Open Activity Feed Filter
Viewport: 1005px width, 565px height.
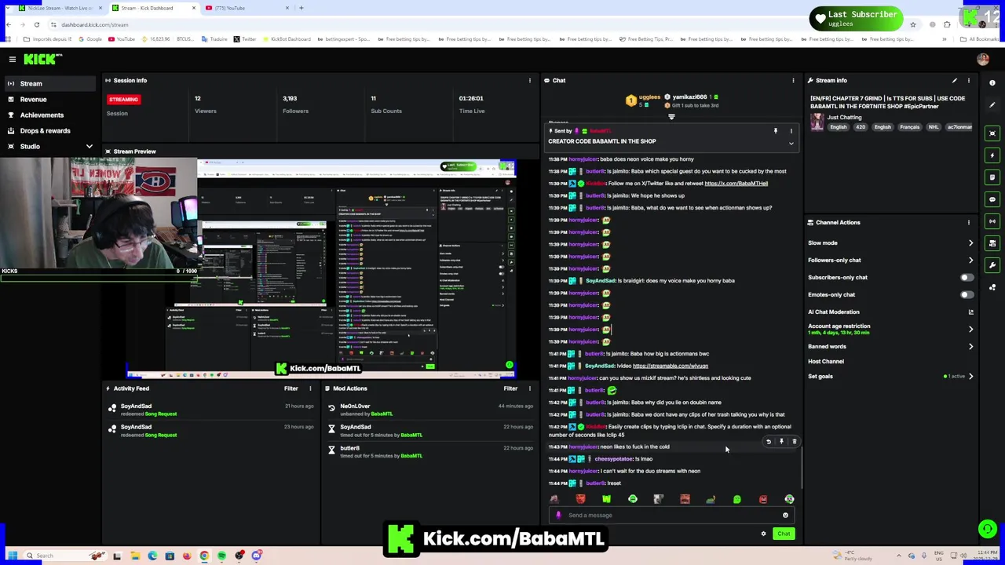click(291, 388)
